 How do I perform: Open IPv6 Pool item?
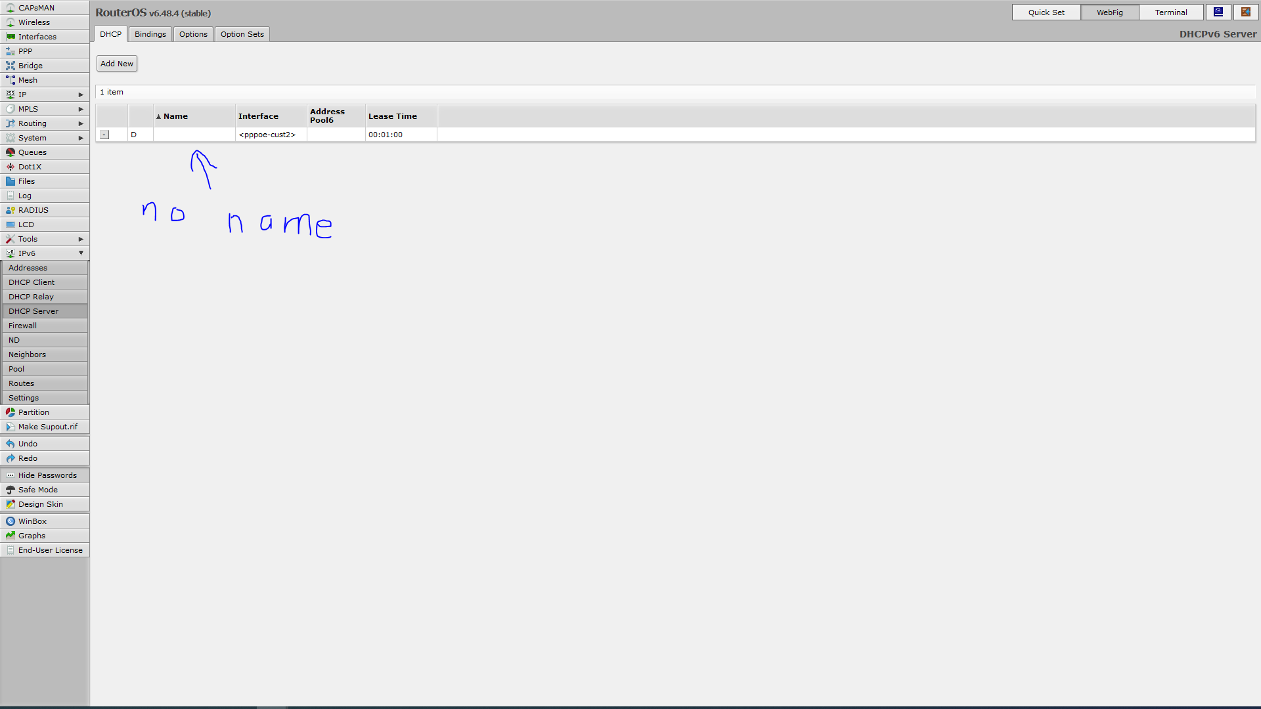coord(45,369)
